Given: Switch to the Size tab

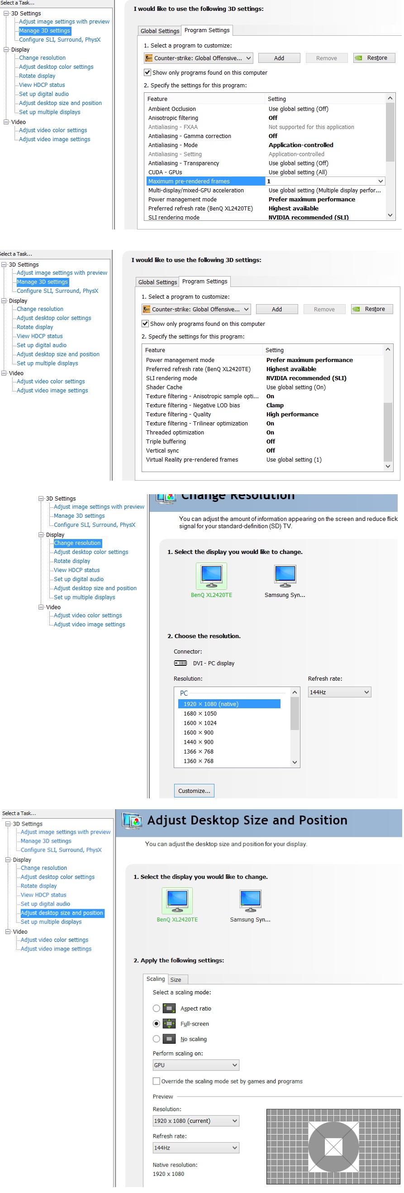Looking at the screenshot, I should (x=176, y=979).
